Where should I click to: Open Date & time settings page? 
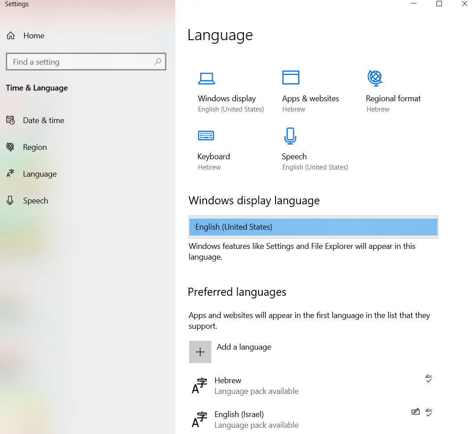43,120
